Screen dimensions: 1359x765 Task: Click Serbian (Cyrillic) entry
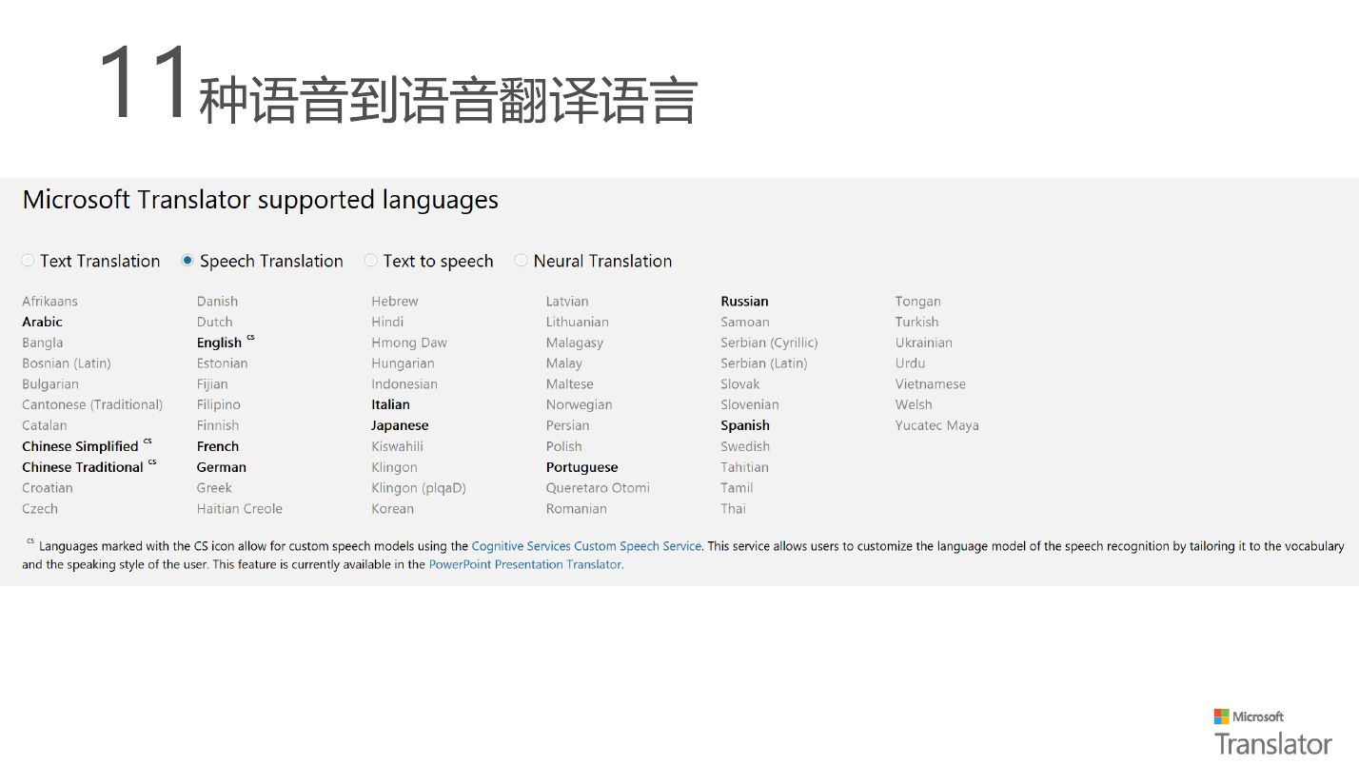click(769, 343)
